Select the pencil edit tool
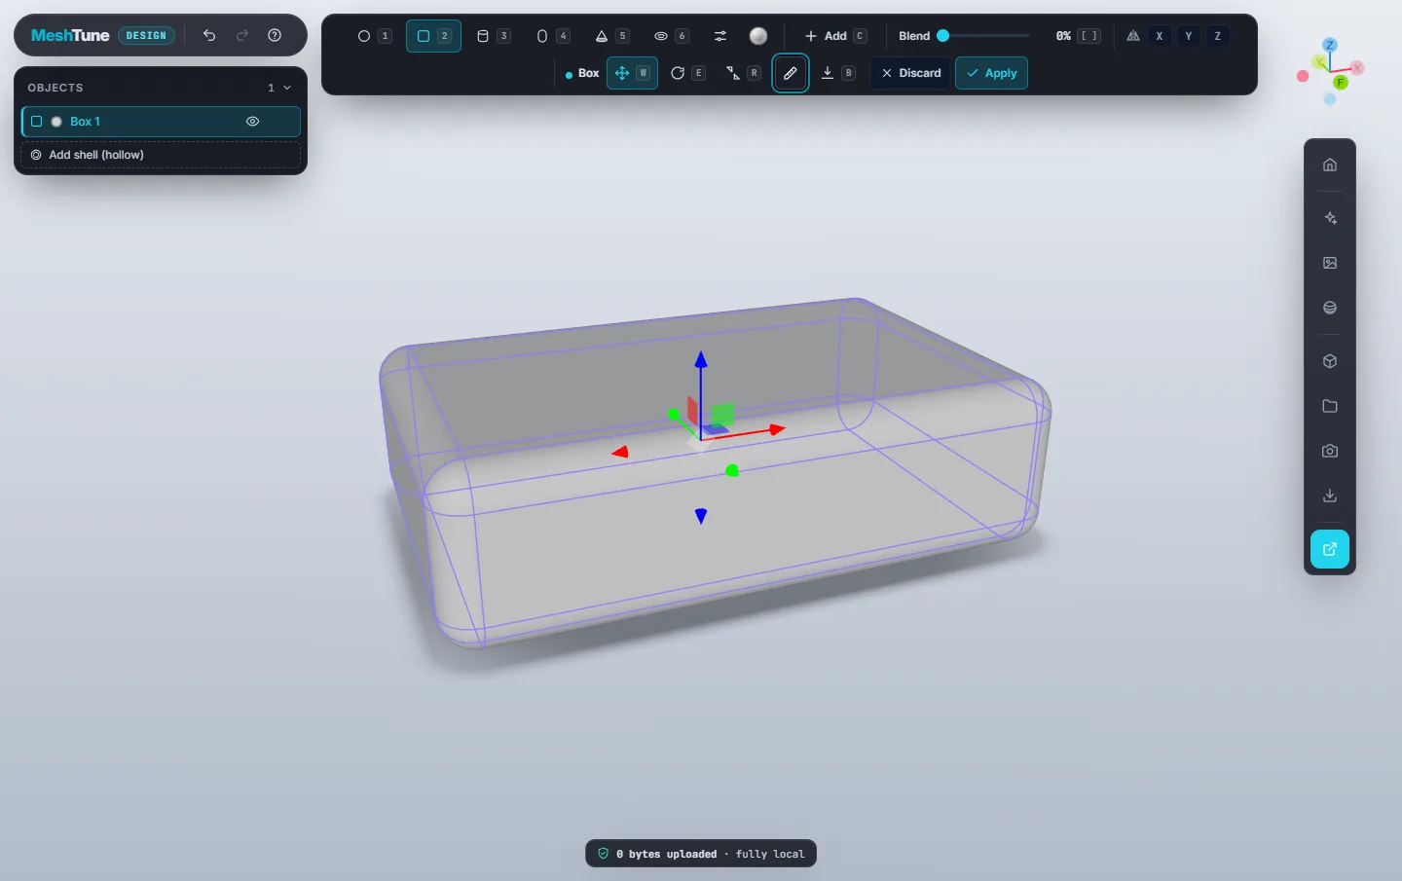This screenshot has width=1402, height=881. click(791, 73)
